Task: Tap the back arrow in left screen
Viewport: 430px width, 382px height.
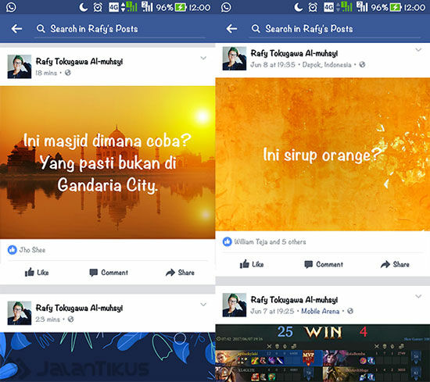Action: pyautogui.click(x=16, y=28)
